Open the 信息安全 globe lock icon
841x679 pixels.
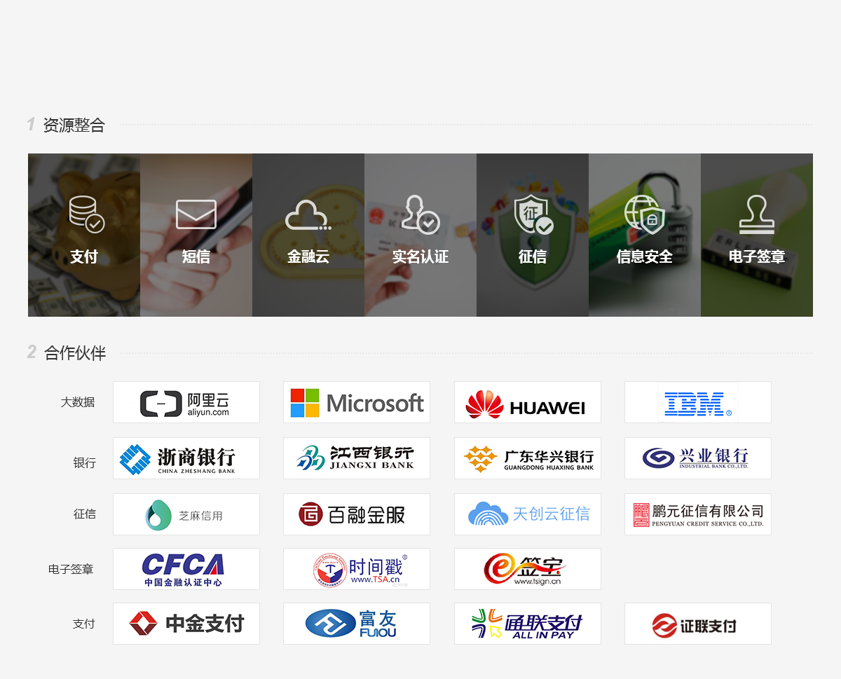644,214
